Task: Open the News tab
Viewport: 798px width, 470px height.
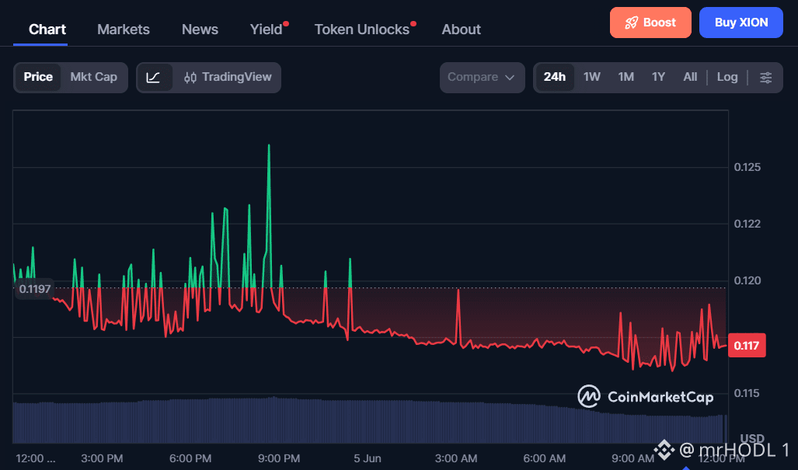Action: [x=200, y=30]
